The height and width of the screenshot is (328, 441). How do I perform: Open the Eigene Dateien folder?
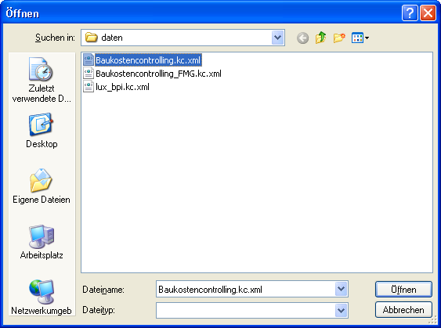click(x=42, y=186)
